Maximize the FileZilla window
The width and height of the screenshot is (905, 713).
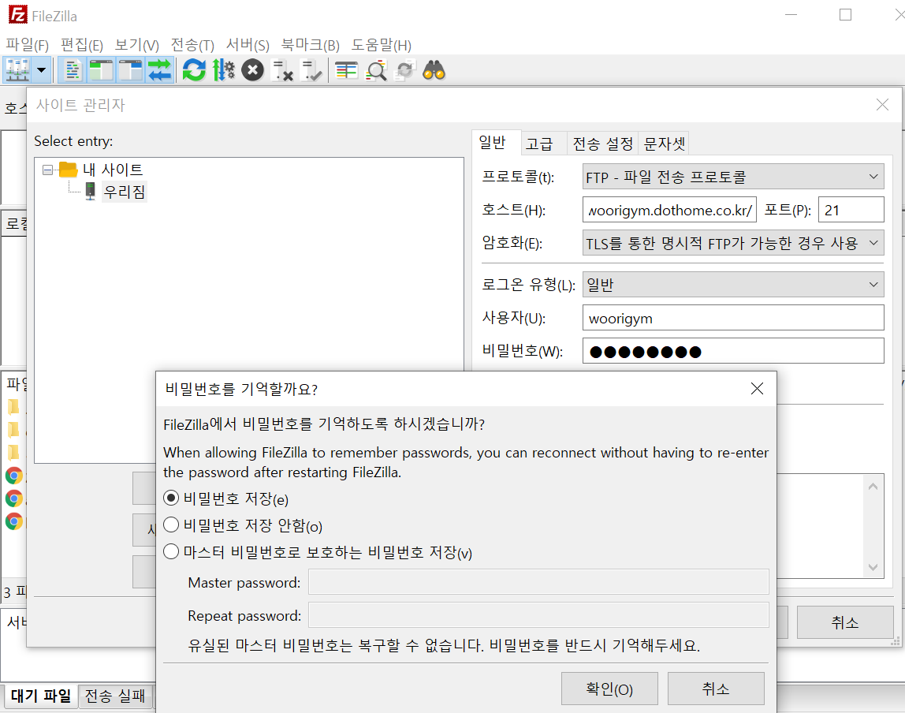845,15
